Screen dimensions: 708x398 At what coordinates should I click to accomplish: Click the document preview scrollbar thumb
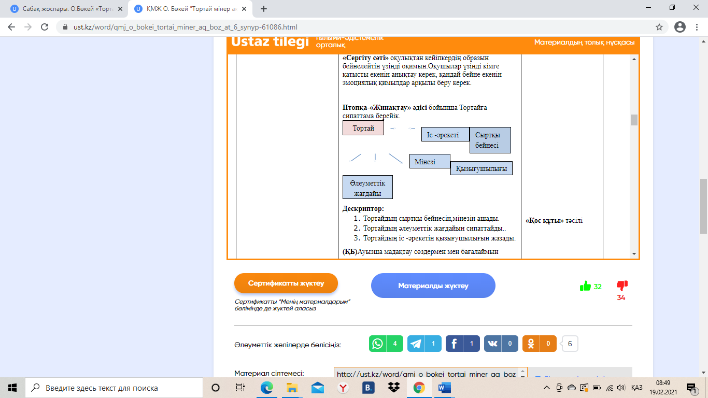[x=634, y=120]
